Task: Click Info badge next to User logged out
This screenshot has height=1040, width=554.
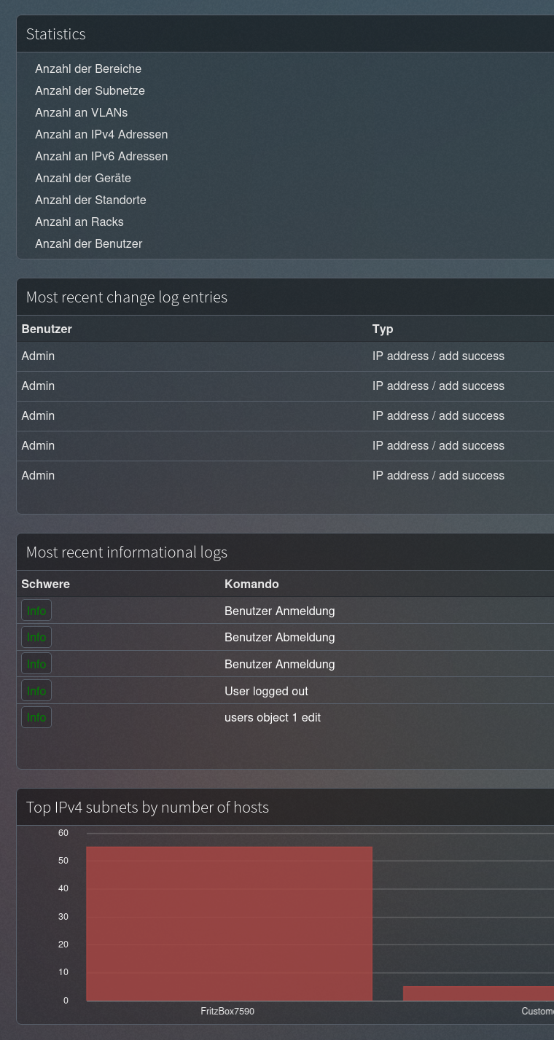Action: click(36, 691)
